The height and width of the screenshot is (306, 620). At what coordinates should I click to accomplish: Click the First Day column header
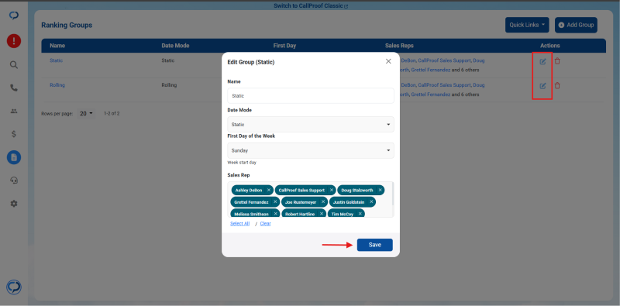point(284,46)
